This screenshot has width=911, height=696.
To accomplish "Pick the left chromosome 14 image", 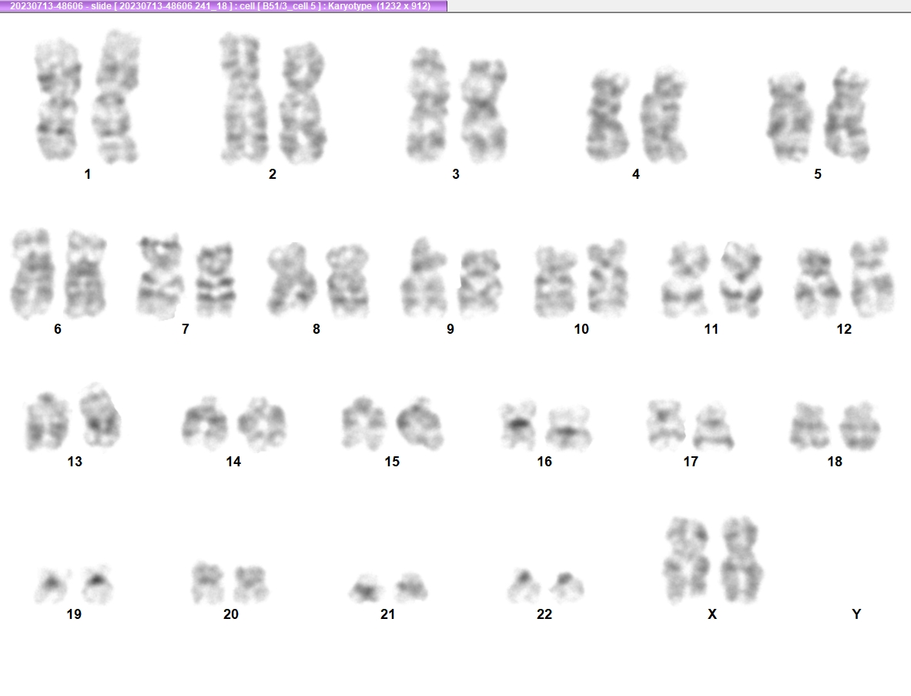I will (x=205, y=422).
